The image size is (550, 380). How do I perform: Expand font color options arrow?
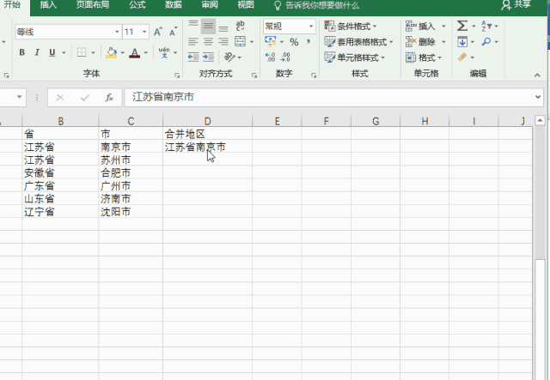146,53
